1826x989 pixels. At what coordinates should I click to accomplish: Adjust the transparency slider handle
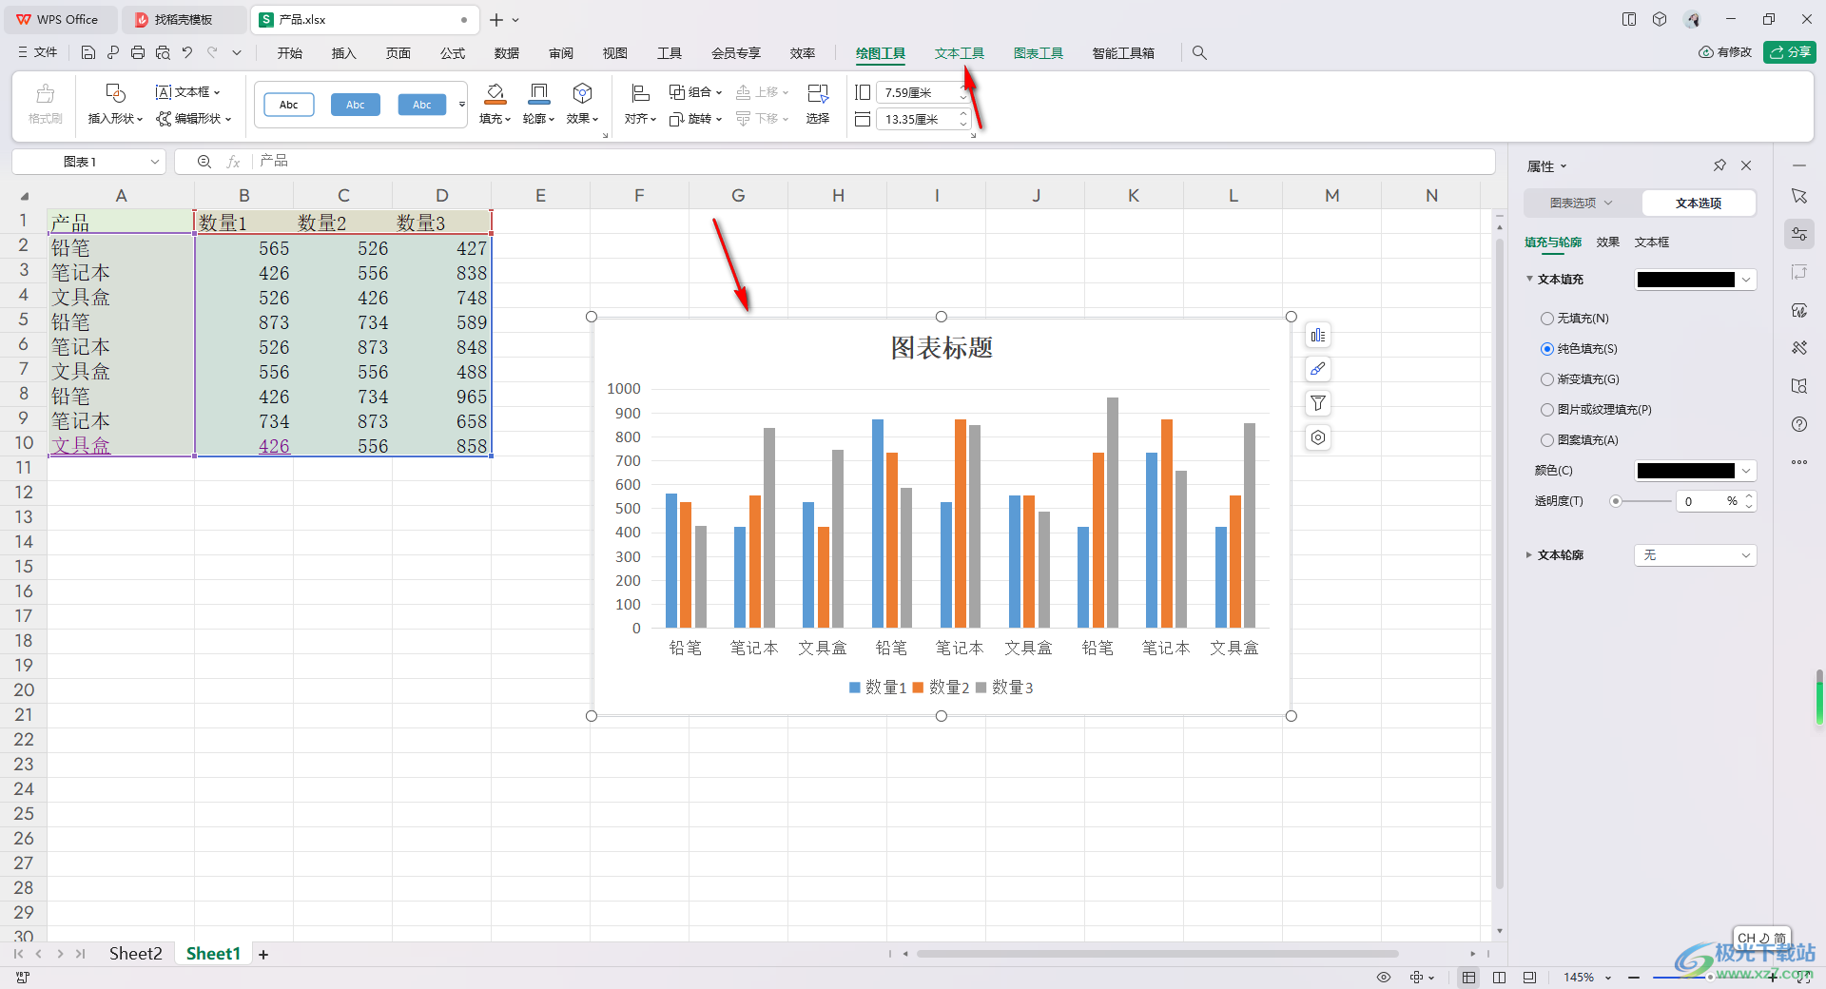(1615, 501)
